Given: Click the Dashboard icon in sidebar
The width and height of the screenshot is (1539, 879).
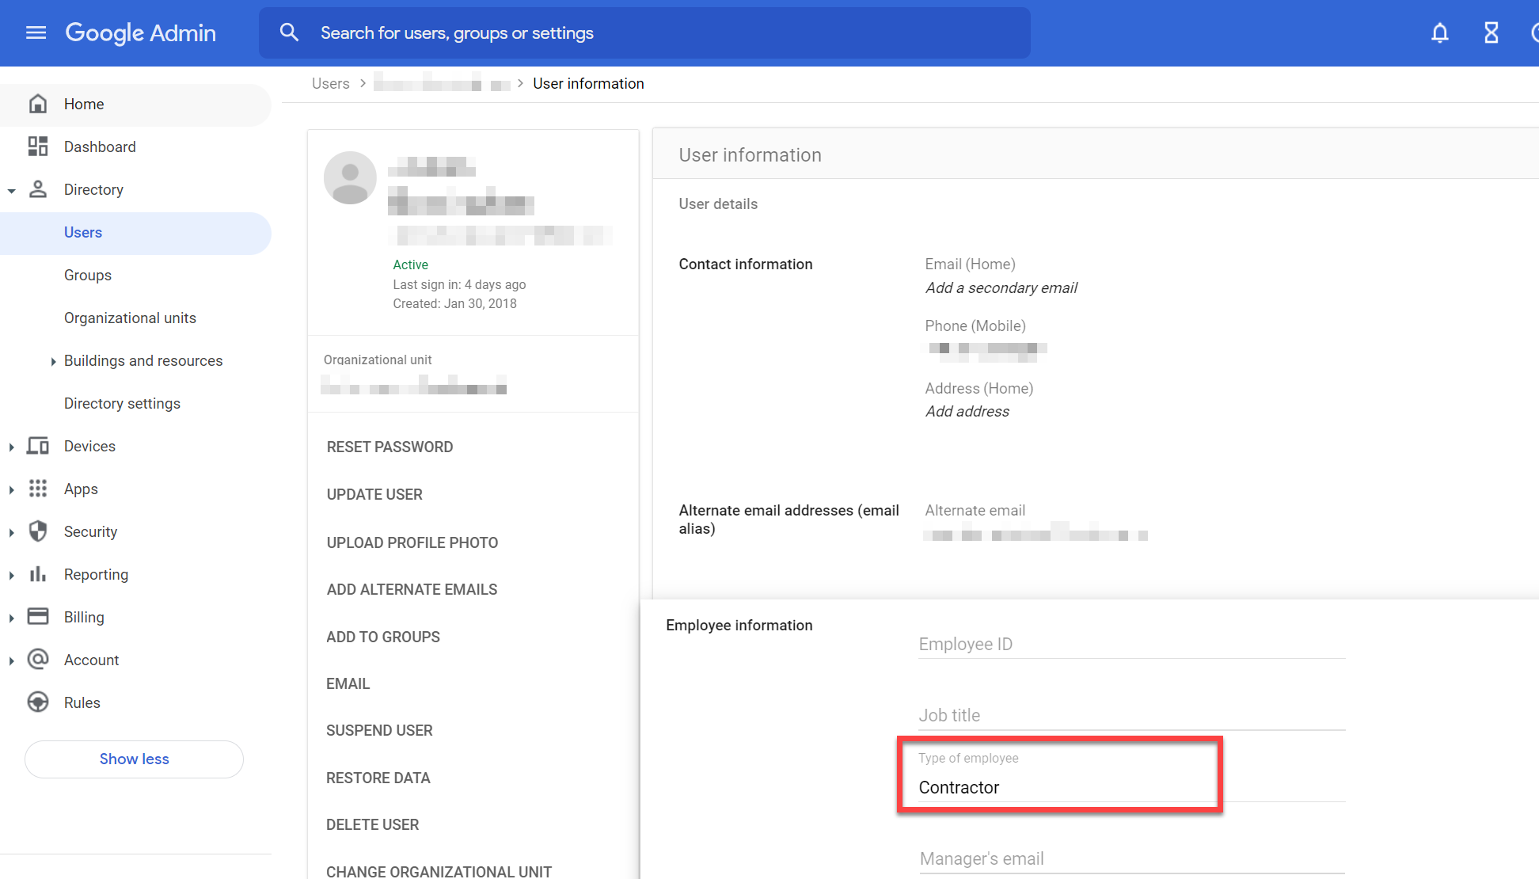Looking at the screenshot, I should (x=38, y=146).
